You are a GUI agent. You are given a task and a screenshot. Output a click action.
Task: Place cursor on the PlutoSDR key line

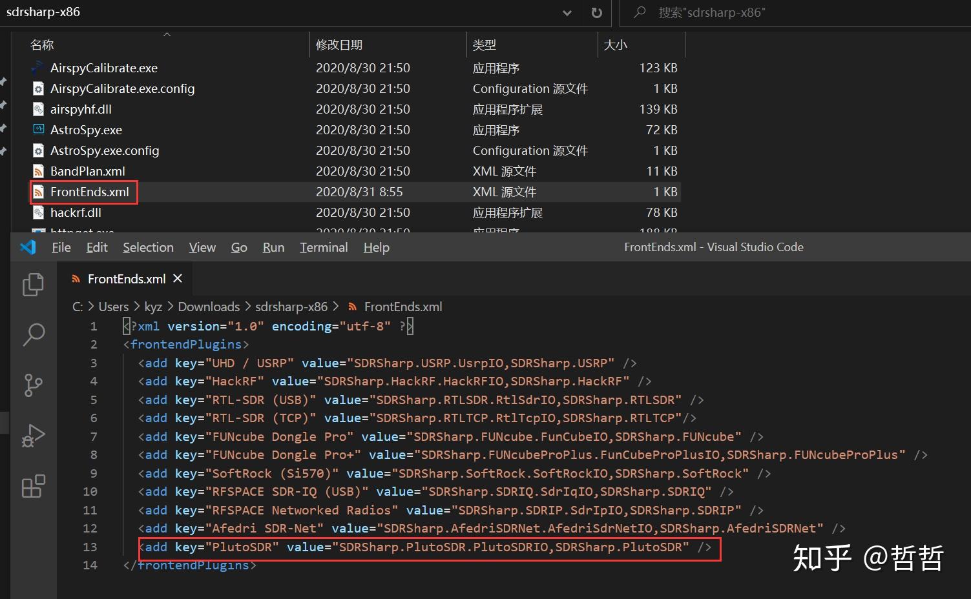click(424, 547)
